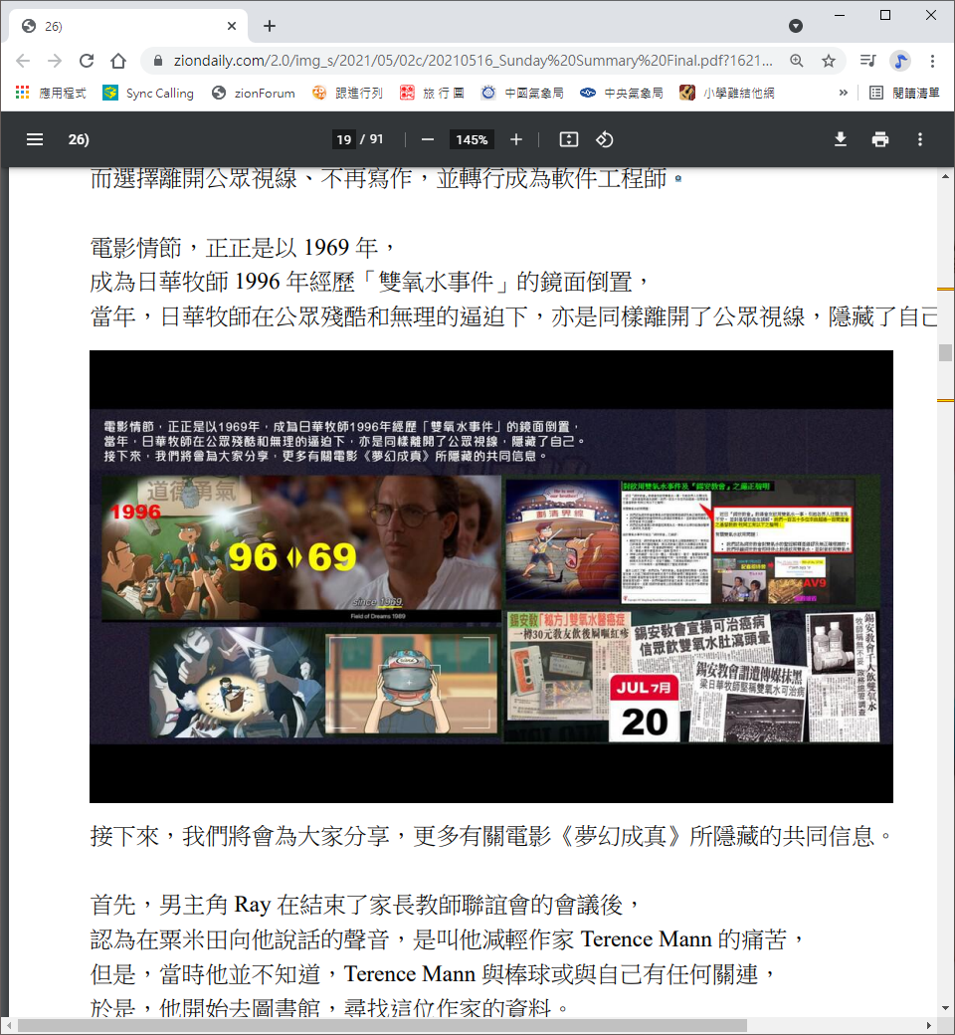The height and width of the screenshot is (1035, 955).
Task: Close the 26) browser tab
Action: coord(232,26)
